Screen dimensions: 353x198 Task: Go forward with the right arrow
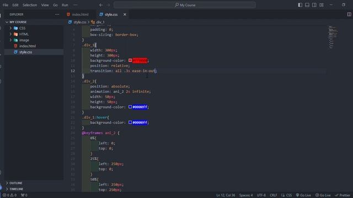click(x=108, y=5)
